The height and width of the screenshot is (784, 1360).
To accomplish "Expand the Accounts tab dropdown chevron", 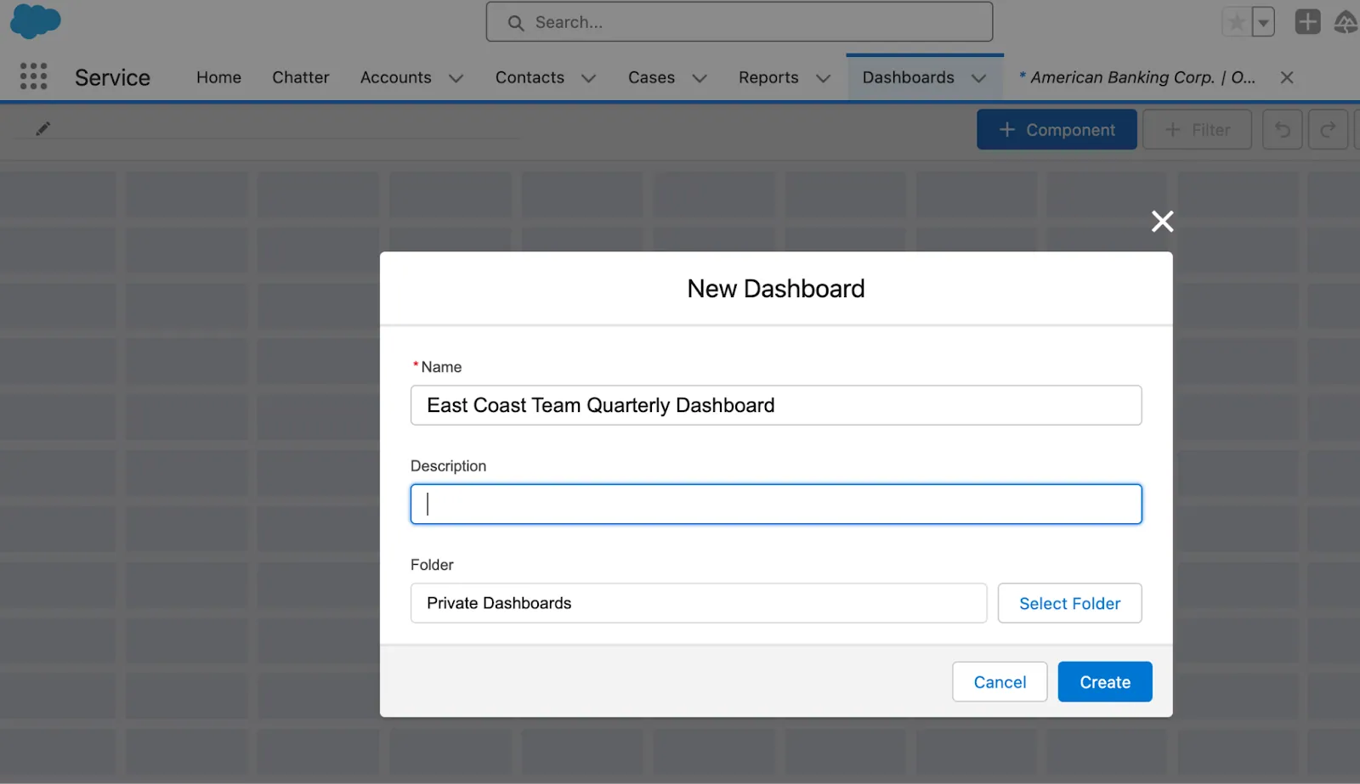I will point(456,78).
